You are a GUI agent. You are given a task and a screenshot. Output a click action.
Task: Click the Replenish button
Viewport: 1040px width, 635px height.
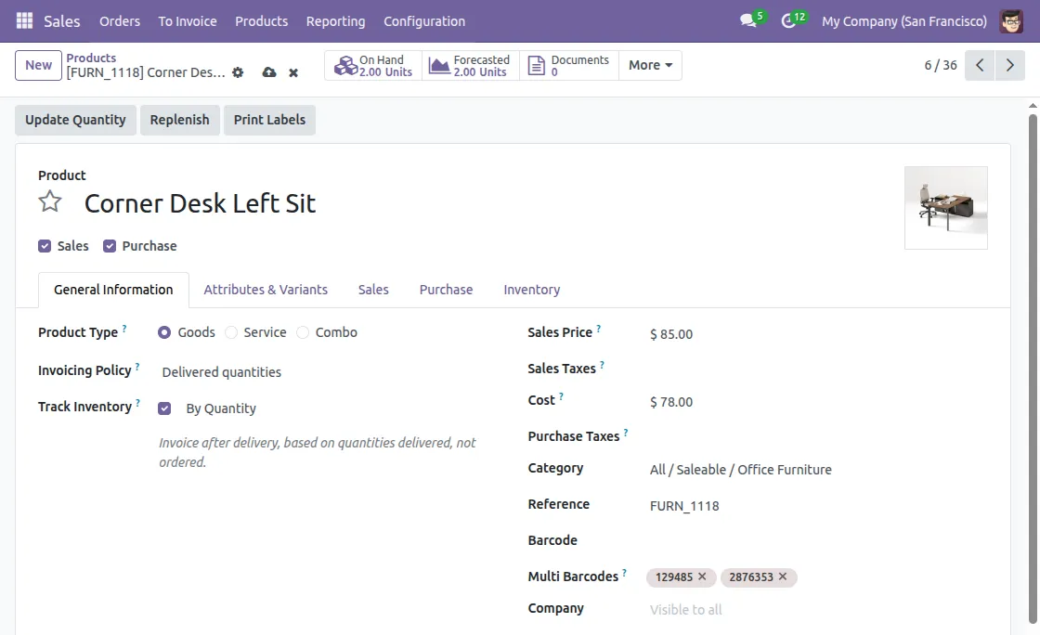[179, 119]
